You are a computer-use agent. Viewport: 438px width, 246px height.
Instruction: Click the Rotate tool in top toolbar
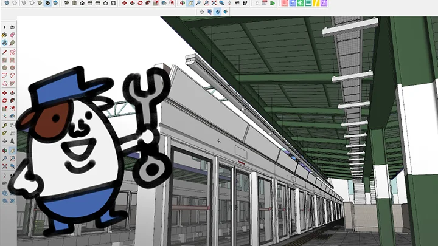pos(140,3)
